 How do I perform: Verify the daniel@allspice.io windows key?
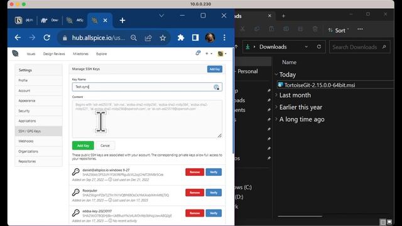214,172
